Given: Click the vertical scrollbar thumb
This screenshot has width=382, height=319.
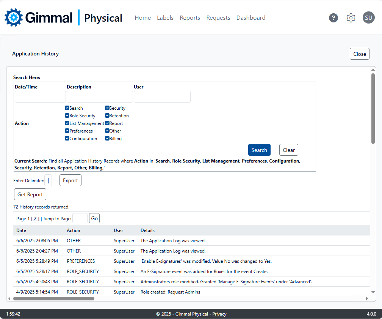Looking at the screenshot, I should pos(373,109).
